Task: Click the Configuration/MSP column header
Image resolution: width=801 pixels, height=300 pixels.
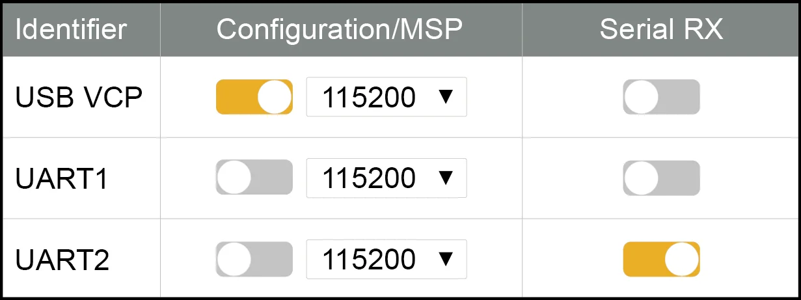Action: 340,29
